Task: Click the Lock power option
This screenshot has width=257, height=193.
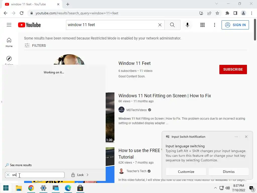Action: tap(78, 175)
